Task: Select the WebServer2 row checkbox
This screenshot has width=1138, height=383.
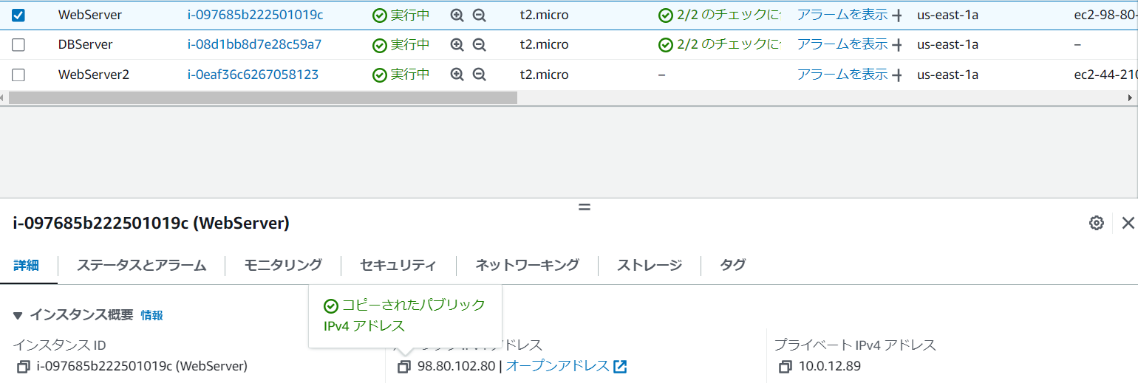Action: tap(18, 75)
